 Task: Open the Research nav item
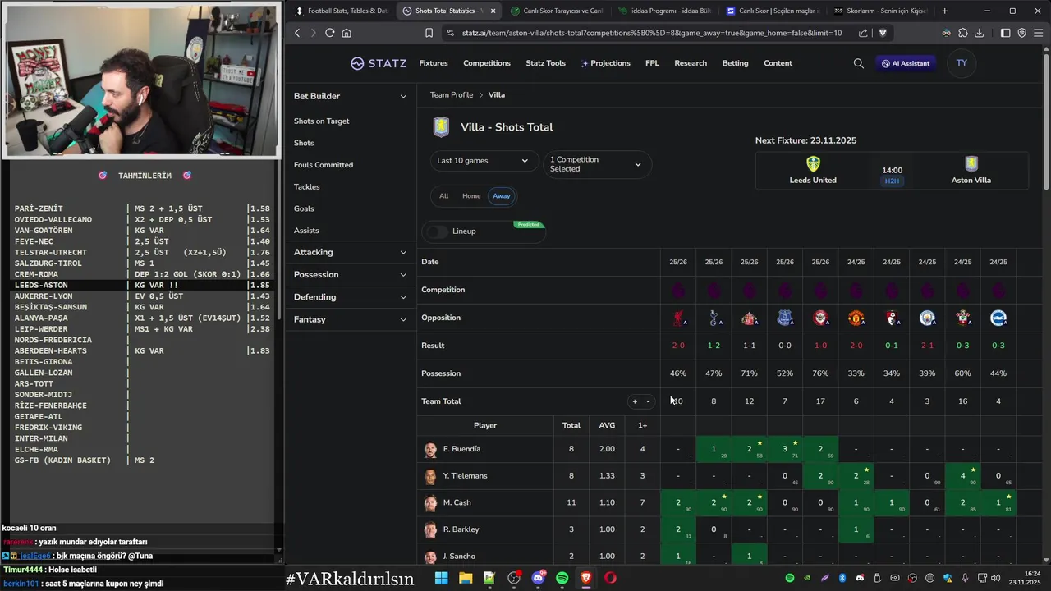point(691,63)
